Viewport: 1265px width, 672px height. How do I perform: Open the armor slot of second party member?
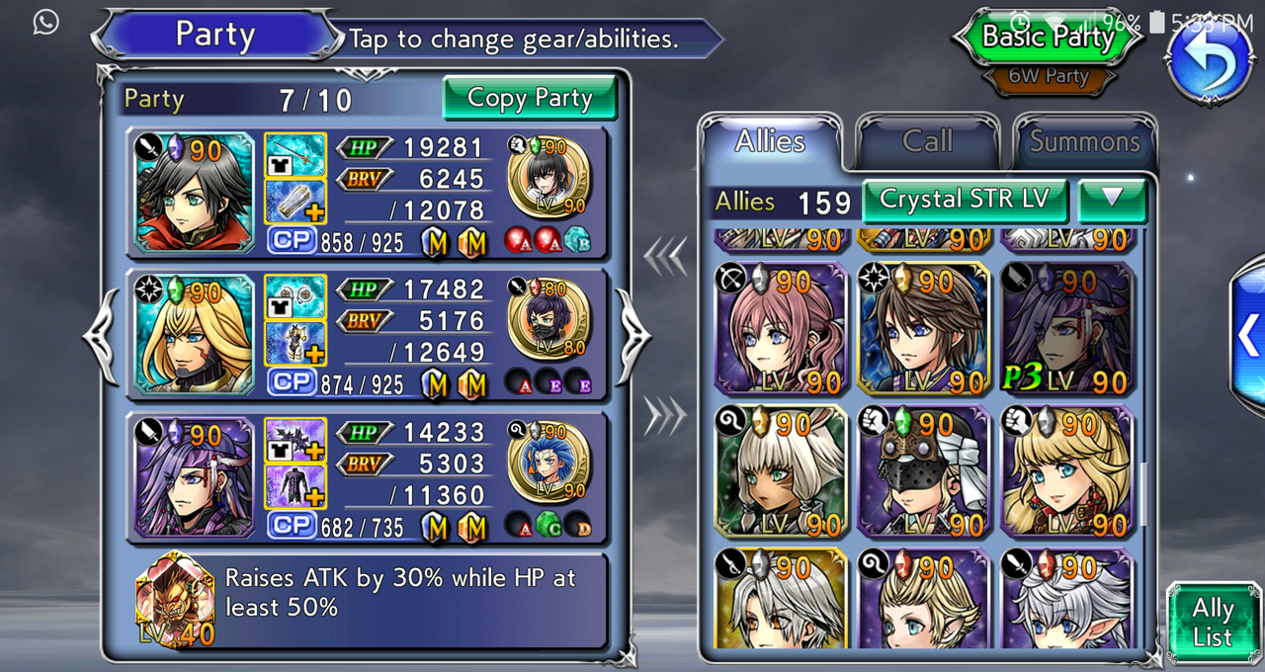click(x=295, y=343)
